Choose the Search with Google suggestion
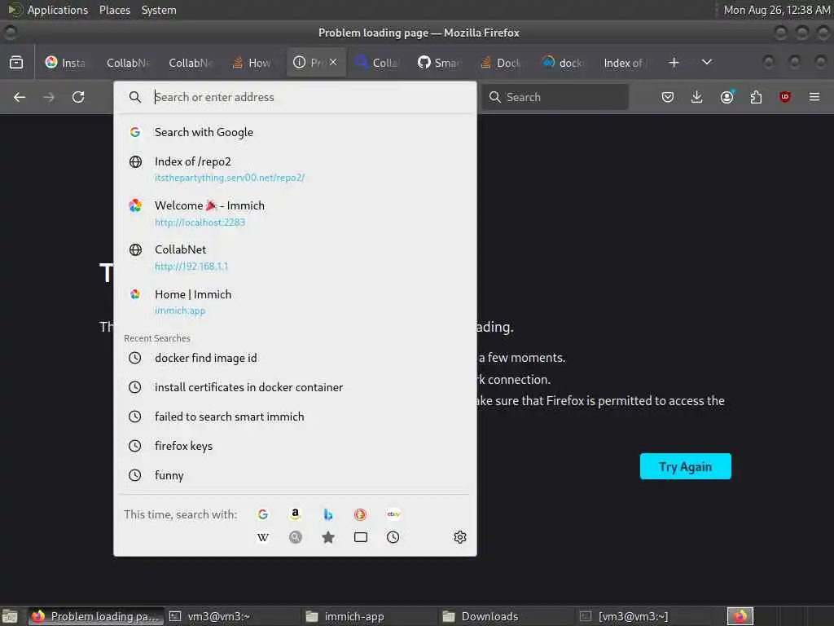This screenshot has width=834, height=626. click(295, 132)
